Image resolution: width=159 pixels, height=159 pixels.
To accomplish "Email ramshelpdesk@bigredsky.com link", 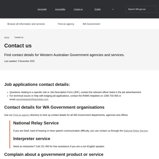I will click(32, 99).
